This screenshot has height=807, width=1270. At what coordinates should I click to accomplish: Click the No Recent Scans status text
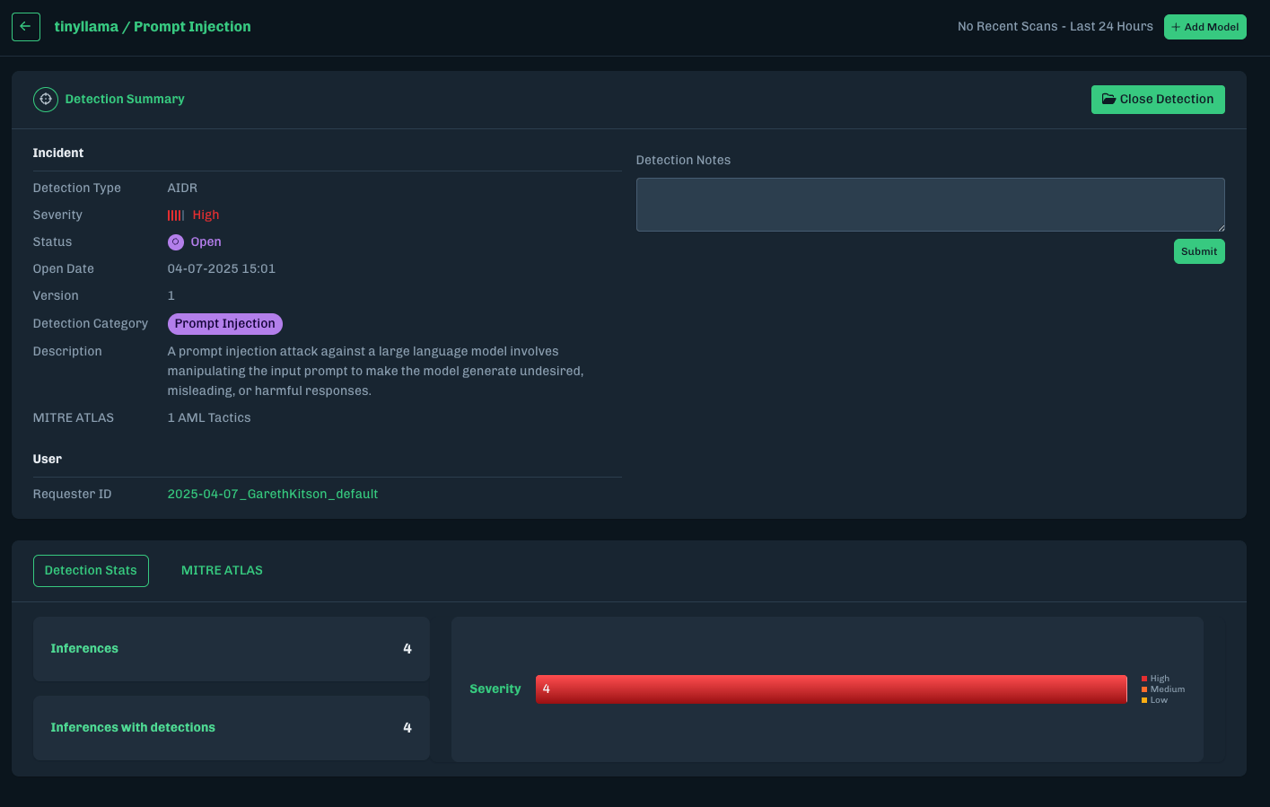[x=1055, y=27]
